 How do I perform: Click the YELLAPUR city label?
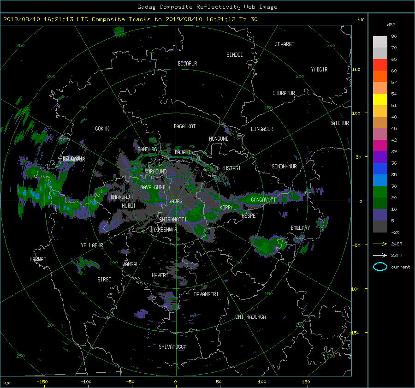92,245
